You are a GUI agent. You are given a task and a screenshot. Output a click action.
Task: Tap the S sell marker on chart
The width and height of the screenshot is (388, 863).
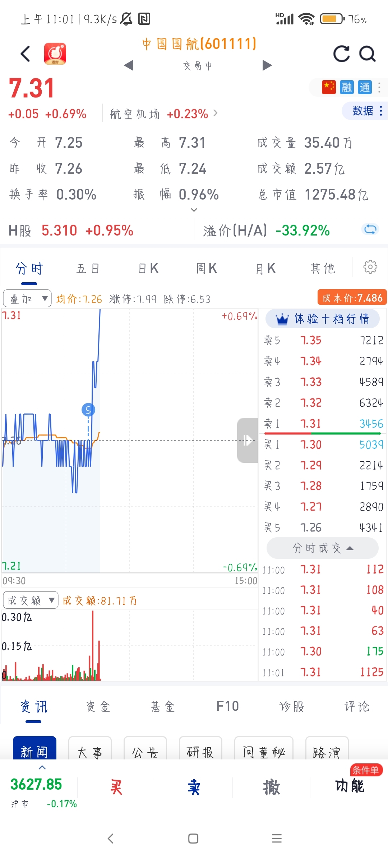(88, 410)
